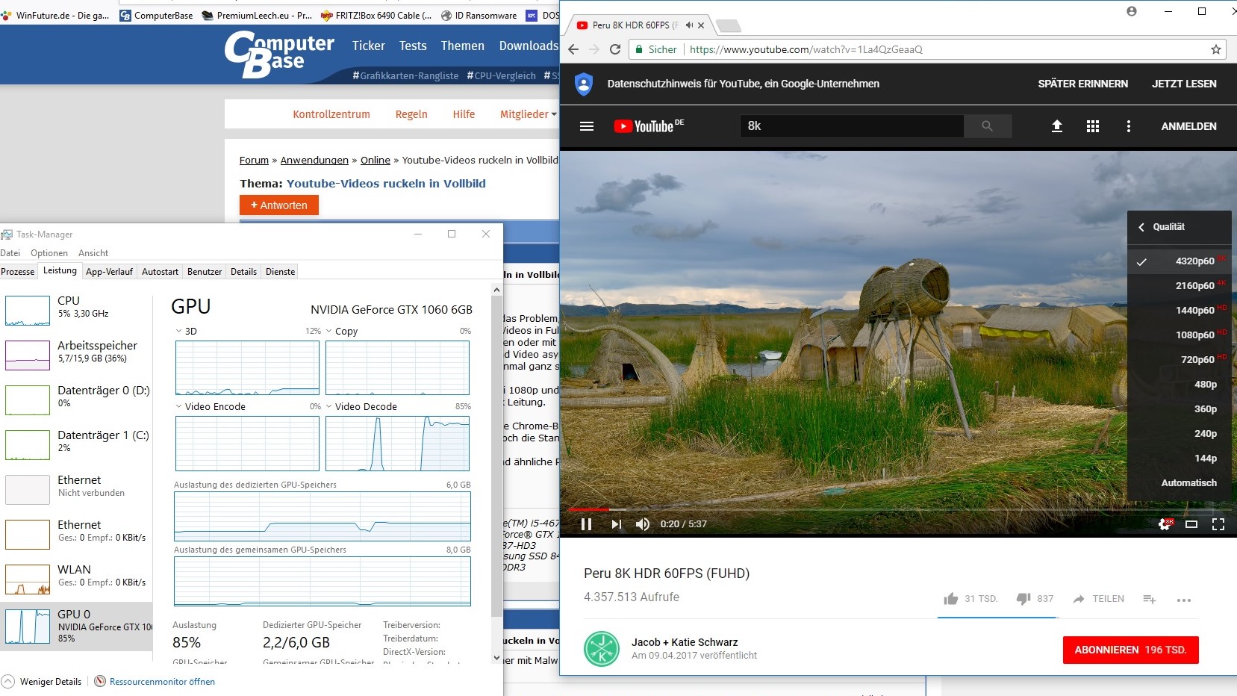Open YouTube upload icon
1237x696 pixels.
tap(1057, 126)
